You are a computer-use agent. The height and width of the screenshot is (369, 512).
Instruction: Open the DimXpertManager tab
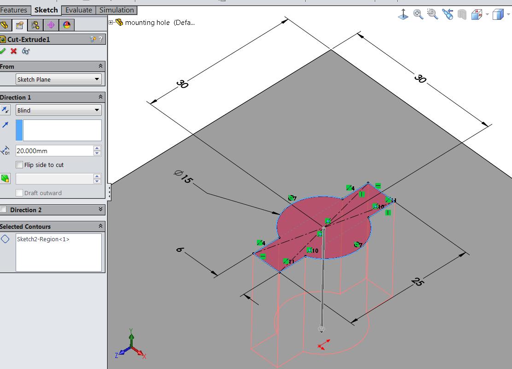coord(52,24)
